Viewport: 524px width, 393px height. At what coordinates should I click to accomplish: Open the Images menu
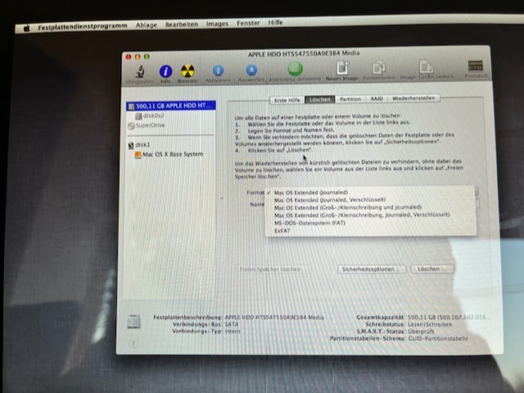[x=217, y=24]
